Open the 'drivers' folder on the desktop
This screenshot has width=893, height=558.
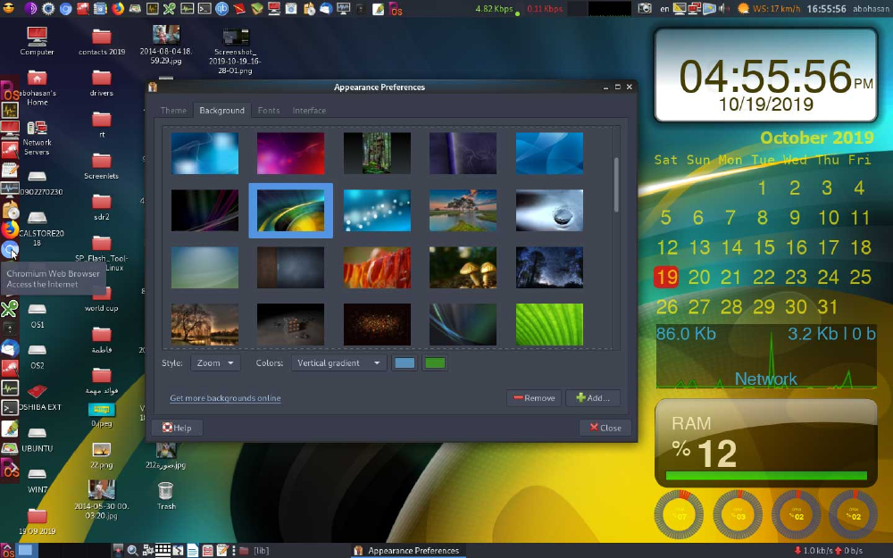(x=102, y=82)
